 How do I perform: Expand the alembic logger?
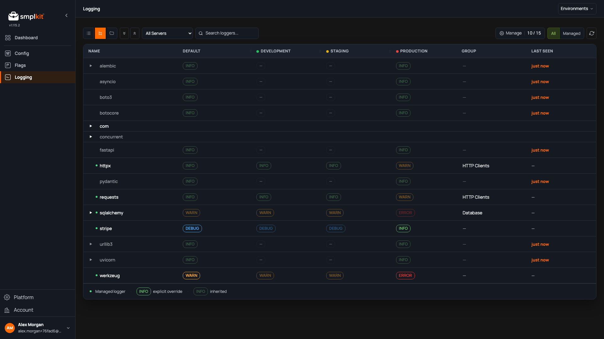pos(91,66)
